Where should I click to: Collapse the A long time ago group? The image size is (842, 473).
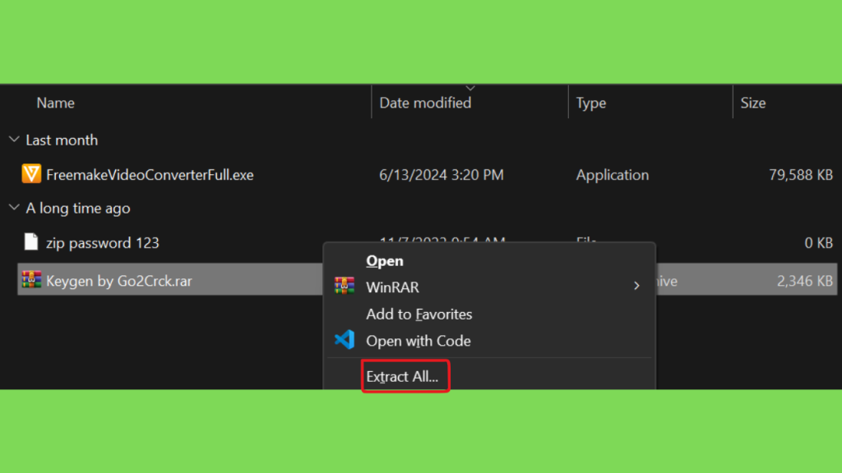coord(15,208)
